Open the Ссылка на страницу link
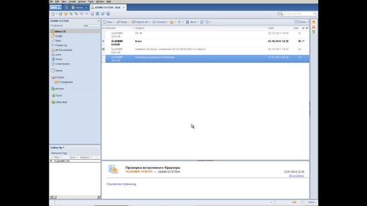367x206 pixels. point(121,184)
